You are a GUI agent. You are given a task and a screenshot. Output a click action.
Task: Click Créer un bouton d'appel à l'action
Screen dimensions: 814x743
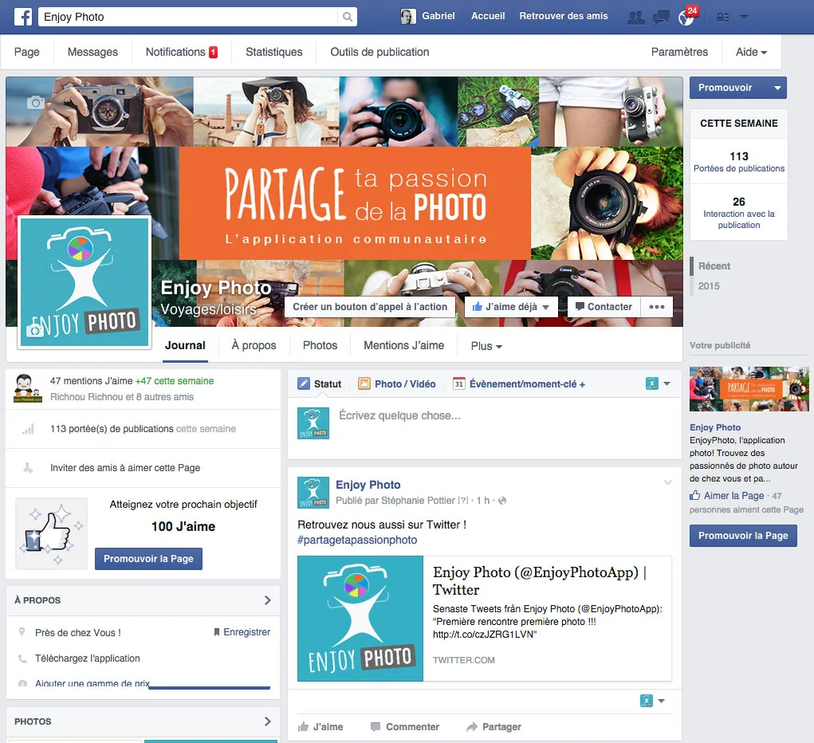pyautogui.click(x=370, y=307)
